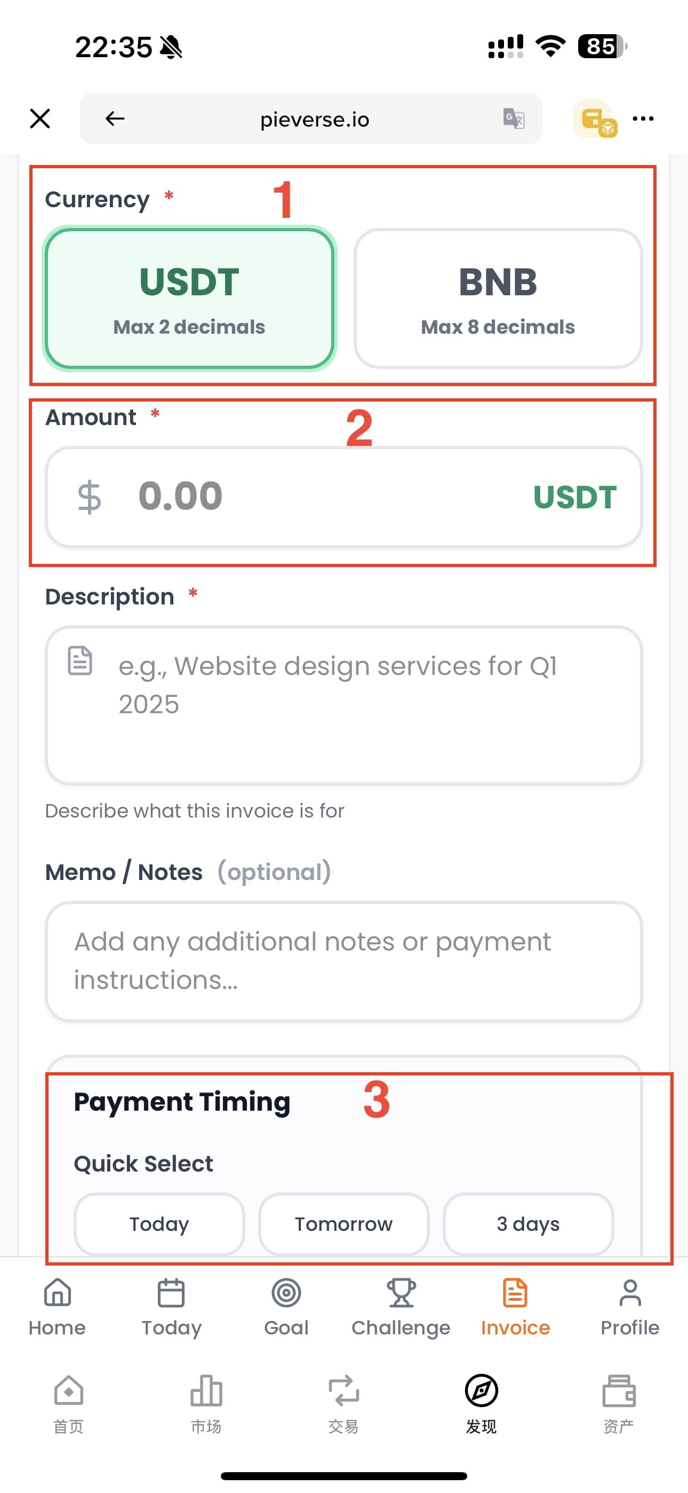Open the three-dot more menu
Viewport: 688px width, 1493px height.
[x=643, y=119]
